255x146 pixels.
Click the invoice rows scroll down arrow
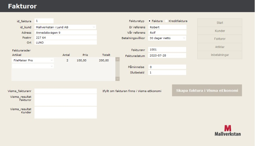117,79
